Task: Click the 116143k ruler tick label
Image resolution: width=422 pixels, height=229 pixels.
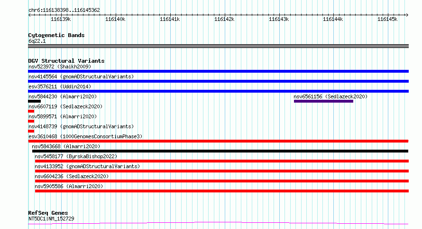Action: (x=279, y=19)
